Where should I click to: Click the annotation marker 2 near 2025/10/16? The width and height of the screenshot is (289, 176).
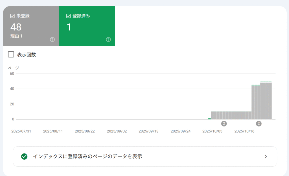pyautogui.click(x=259, y=124)
